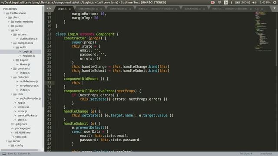Click the file icon beside Home.js

click(17, 65)
